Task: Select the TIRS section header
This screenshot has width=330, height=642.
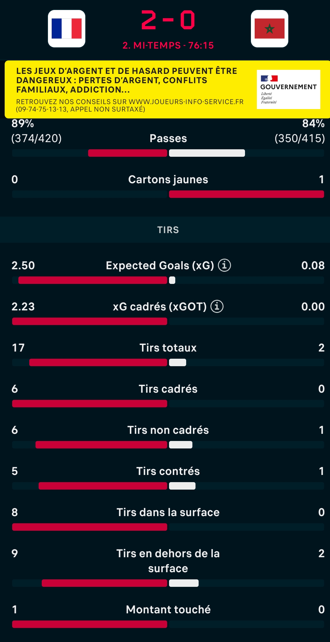Action: pos(168,230)
